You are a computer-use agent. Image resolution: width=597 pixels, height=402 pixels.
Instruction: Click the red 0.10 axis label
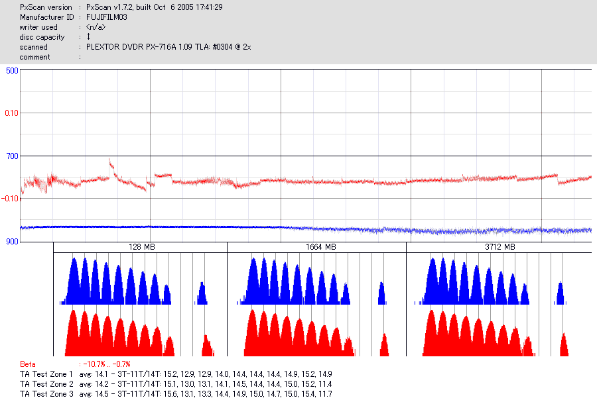pos(12,113)
